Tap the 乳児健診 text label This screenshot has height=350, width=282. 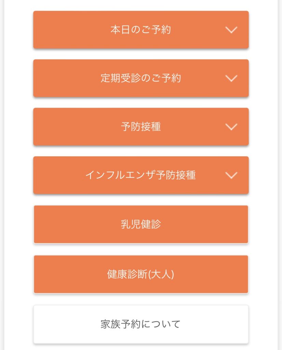[x=141, y=225]
